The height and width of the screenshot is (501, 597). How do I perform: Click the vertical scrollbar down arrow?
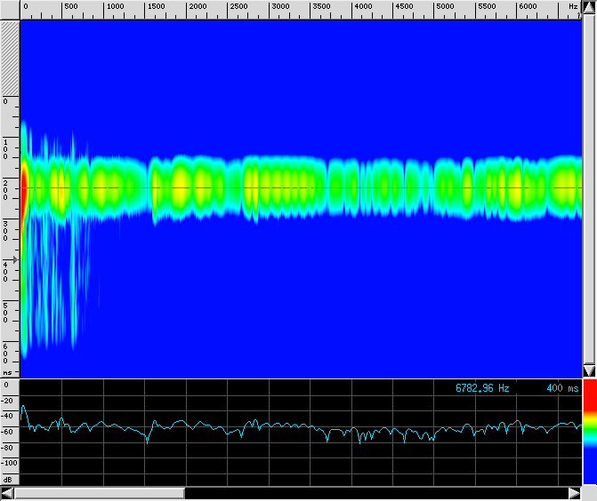(x=589, y=370)
